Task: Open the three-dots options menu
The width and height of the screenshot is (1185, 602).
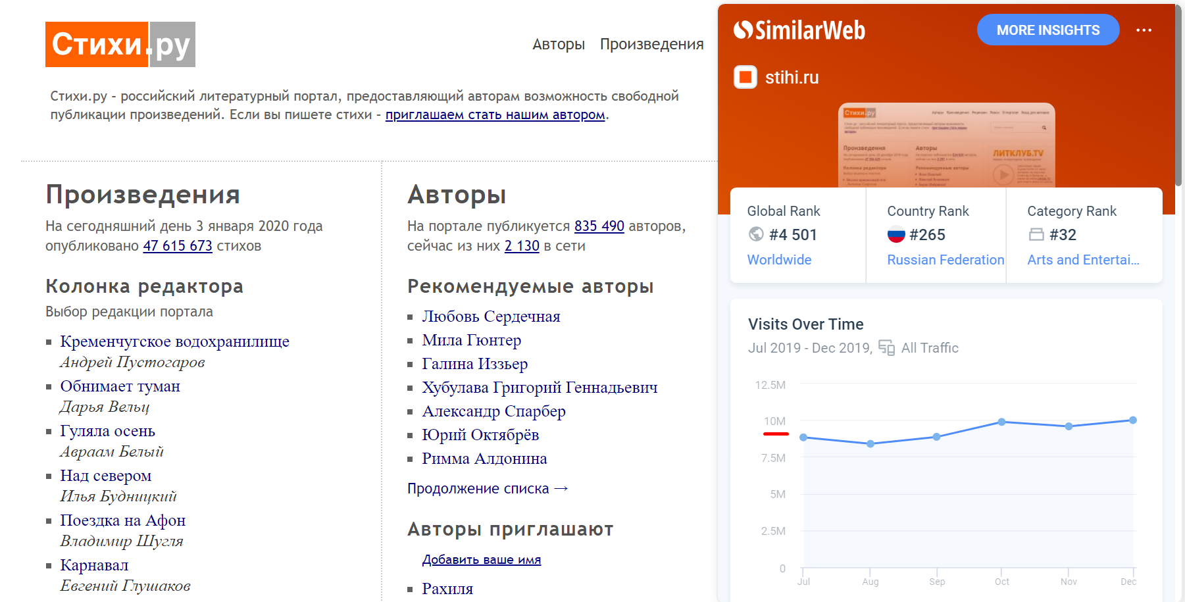Action: [x=1144, y=30]
